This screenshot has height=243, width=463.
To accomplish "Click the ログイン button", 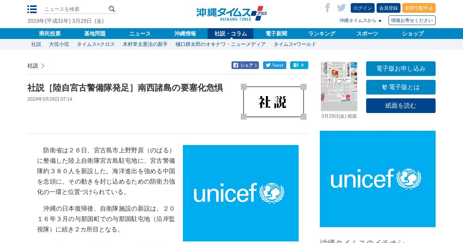I will [363, 8].
